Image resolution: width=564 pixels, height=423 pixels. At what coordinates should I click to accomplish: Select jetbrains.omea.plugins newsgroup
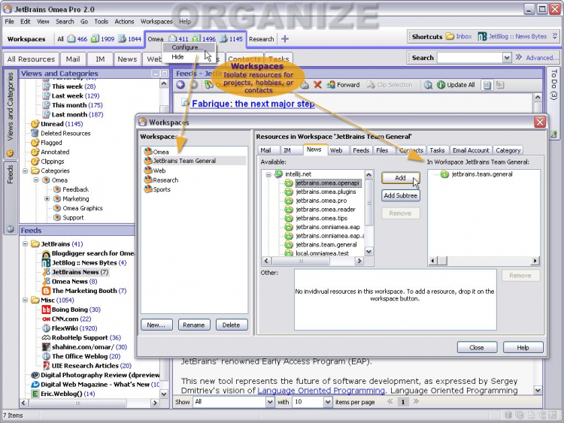click(326, 192)
